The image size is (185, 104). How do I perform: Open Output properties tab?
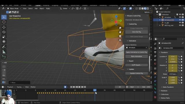click(x=155, y=52)
